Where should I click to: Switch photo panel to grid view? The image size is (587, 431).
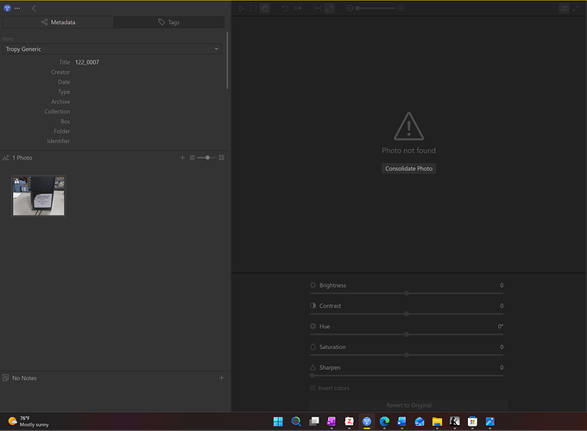[222, 158]
